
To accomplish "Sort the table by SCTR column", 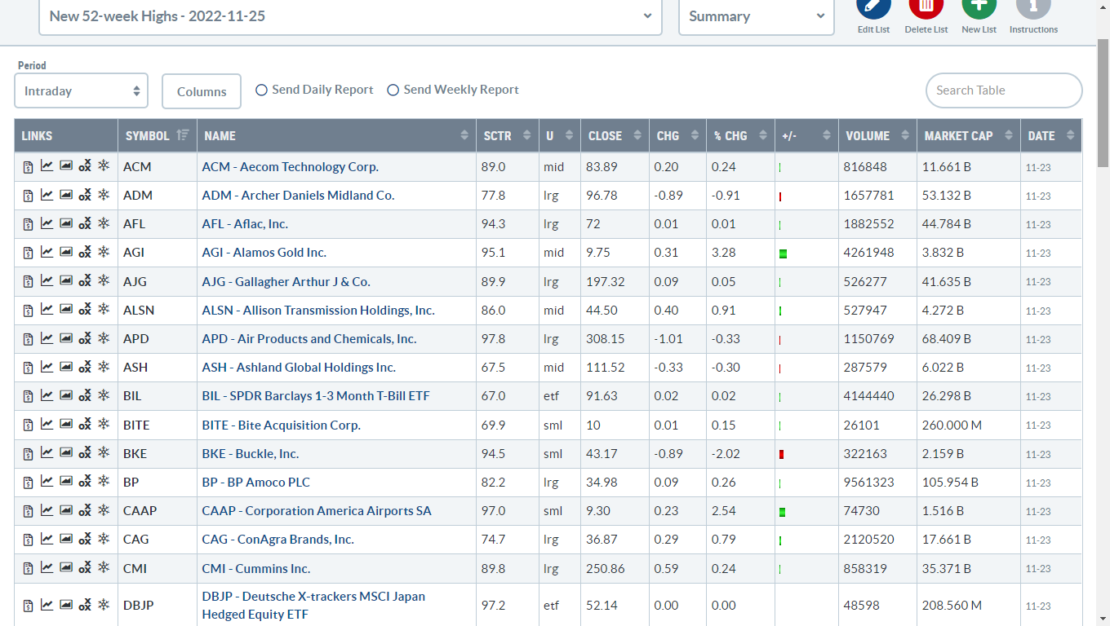I will click(x=508, y=136).
